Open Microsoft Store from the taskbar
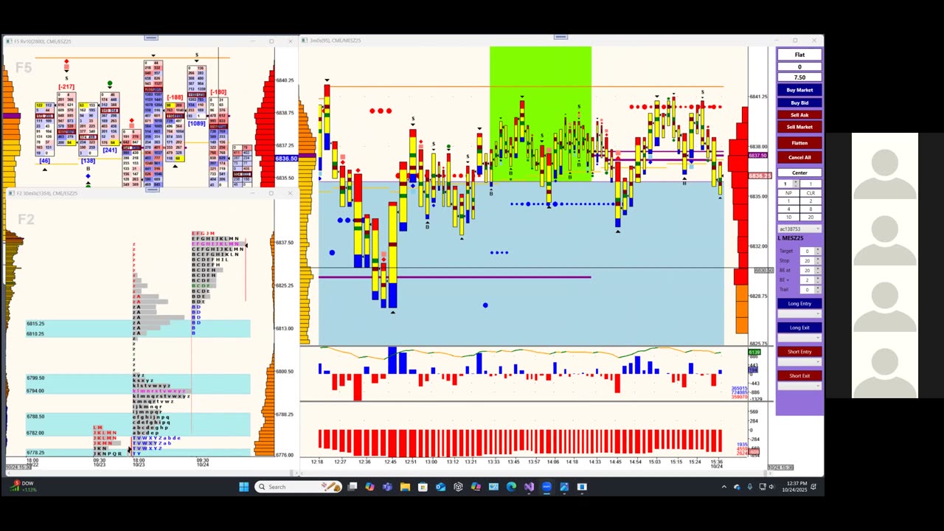The image size is (944, 531). click(x=423, y=487)
